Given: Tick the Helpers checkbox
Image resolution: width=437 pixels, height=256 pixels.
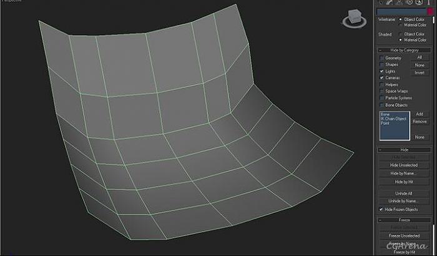Looking at the screenshot, I should tap(381, 84).
